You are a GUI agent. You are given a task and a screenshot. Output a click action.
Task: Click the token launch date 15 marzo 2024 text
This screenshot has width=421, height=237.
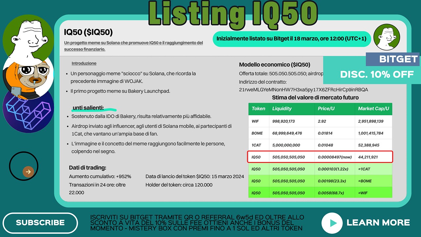195,177
